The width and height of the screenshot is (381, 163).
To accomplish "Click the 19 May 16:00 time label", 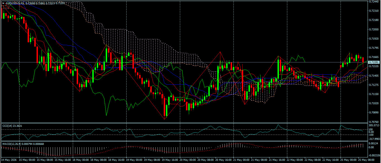I will (170, 160).
